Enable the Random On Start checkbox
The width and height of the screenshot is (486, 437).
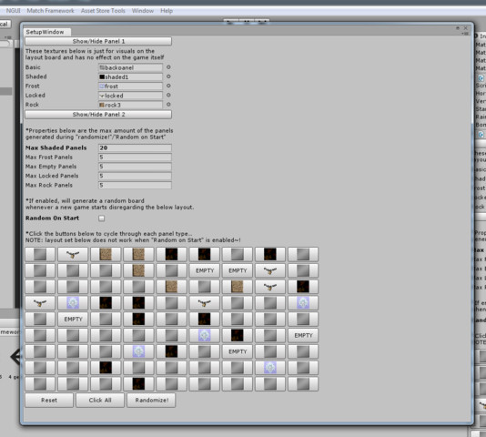101,218
